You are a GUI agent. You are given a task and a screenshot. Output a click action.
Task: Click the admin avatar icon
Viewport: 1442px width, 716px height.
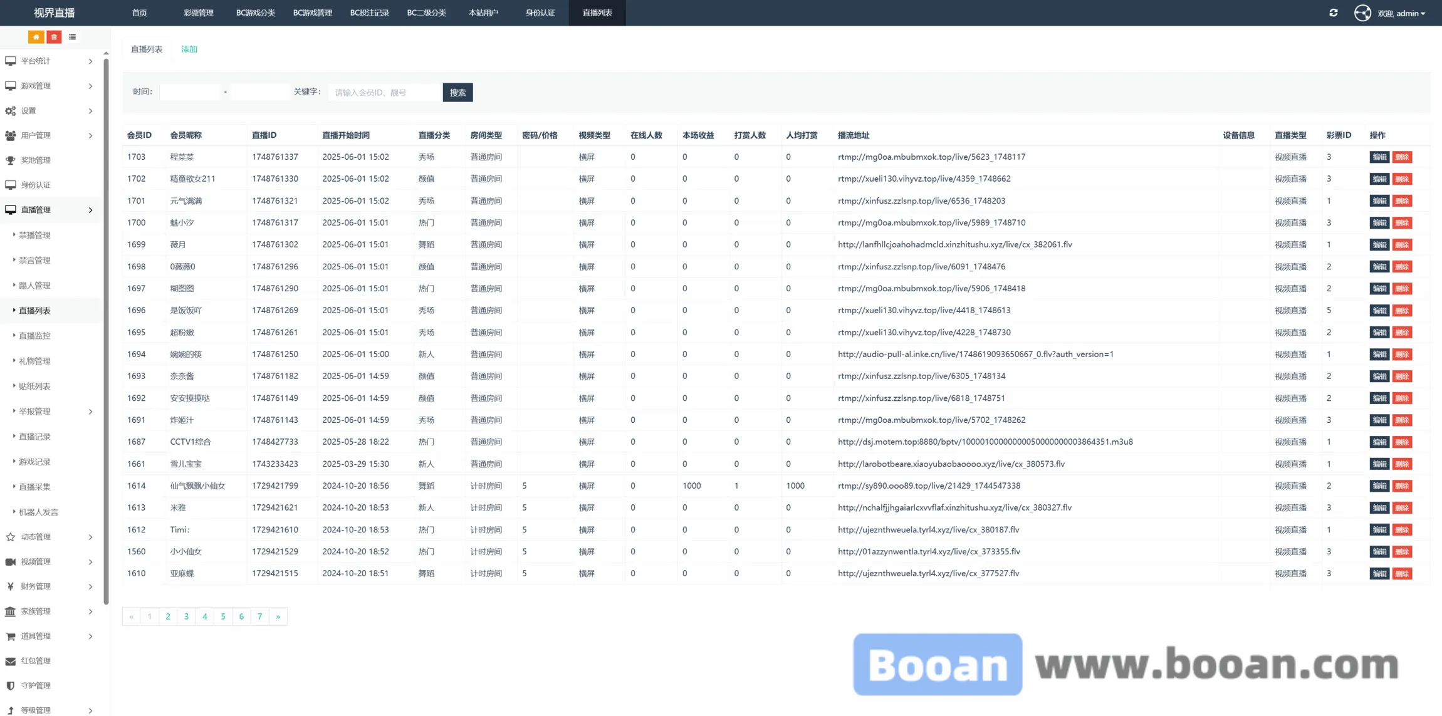1362,13
